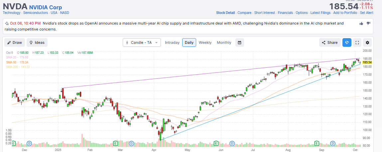Click the Oct 06, 10:40 PM news timestamp

click(25, 24)
